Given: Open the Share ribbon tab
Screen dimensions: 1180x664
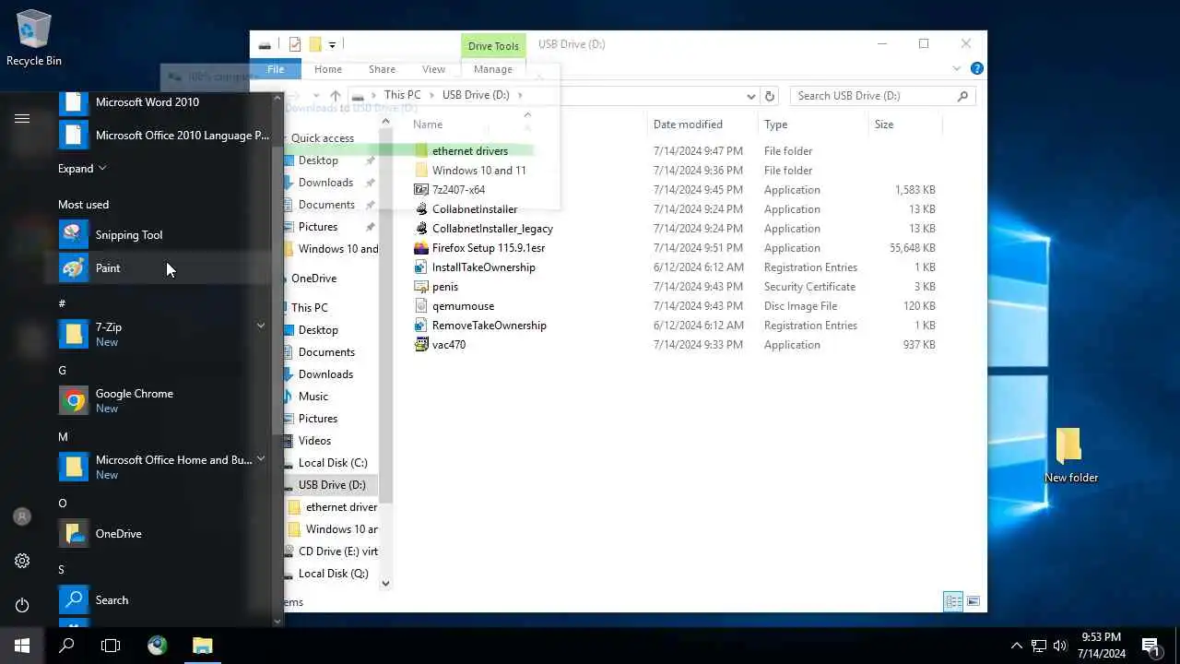Looking at the screenshot, I should click(382, 69).
